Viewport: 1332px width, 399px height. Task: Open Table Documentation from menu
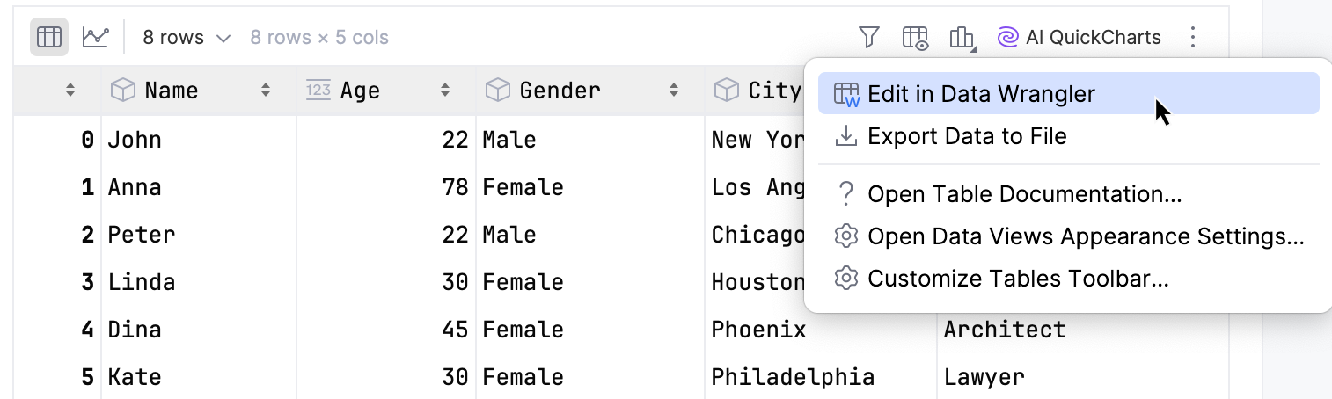1023,193
